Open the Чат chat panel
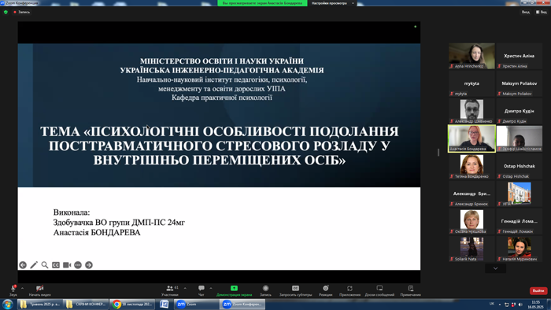This screenshot has width=551, height=310. point(202,290)
